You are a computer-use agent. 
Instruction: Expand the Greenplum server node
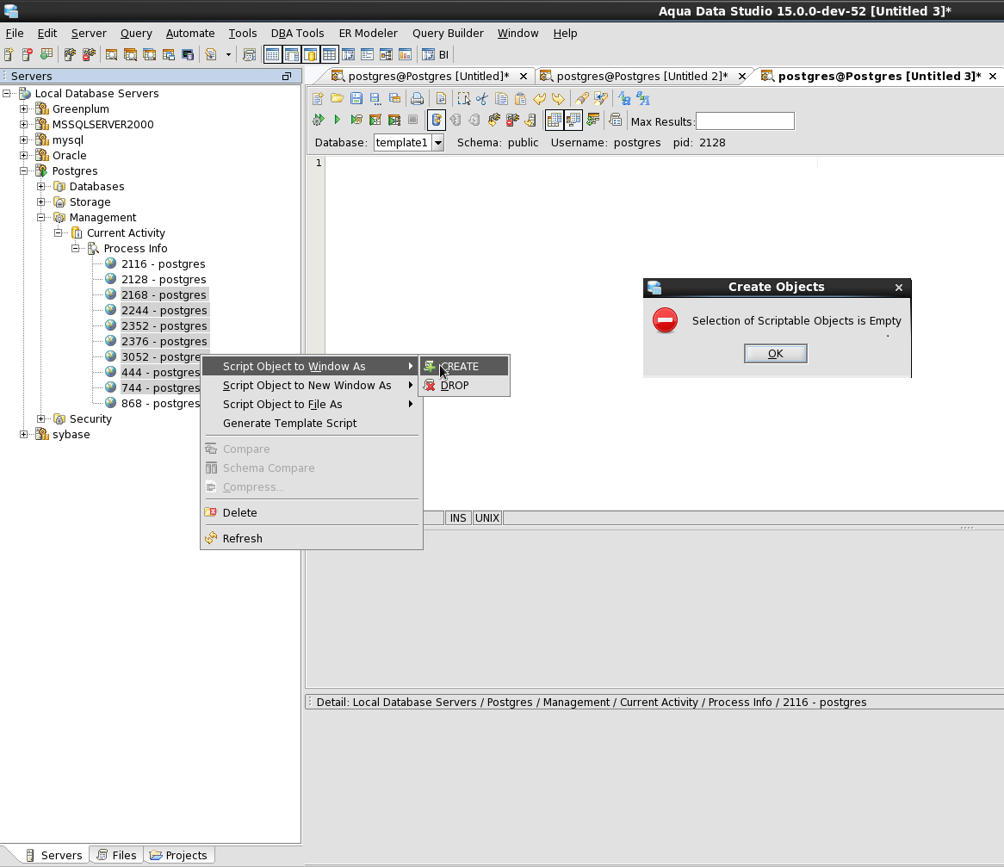[x=24, y=108]
